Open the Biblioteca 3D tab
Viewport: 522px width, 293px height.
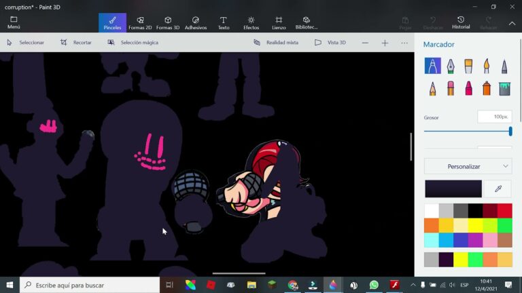click(x=307, y=22)
